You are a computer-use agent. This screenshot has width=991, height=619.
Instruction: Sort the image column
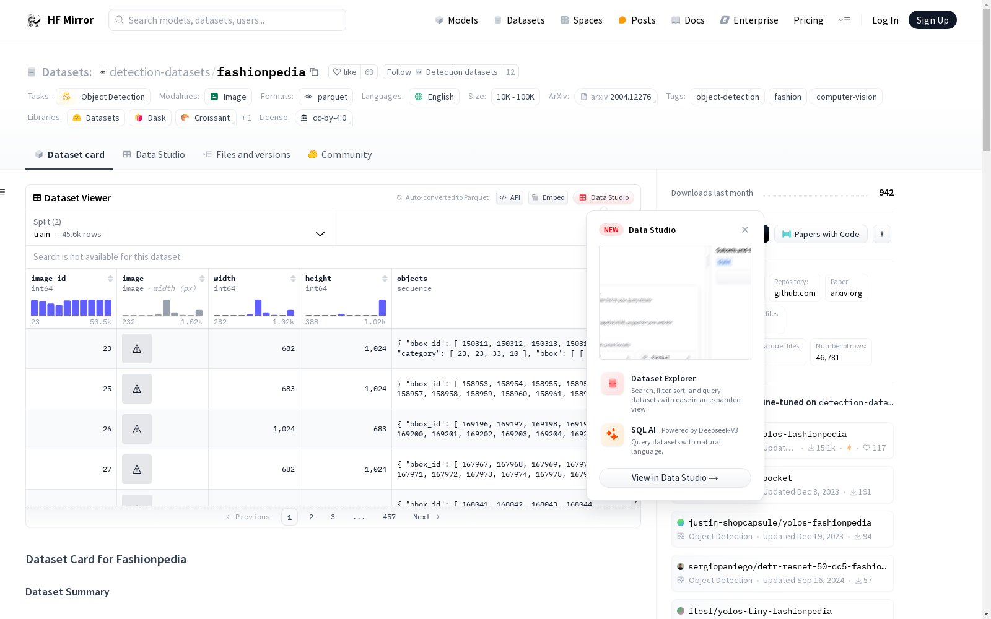tap(202, 279)
